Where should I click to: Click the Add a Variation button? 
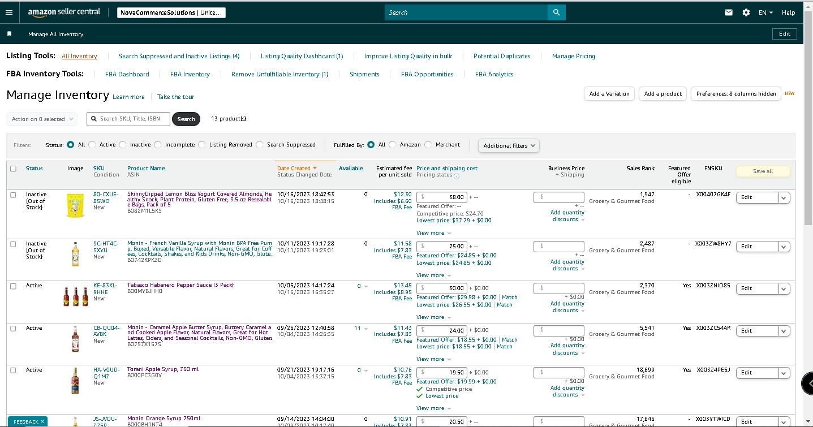(x=609, y=94)
